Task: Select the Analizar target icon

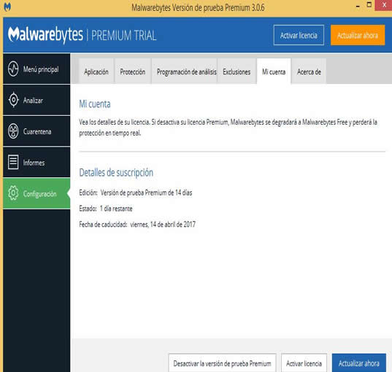Action: [13, 100]
